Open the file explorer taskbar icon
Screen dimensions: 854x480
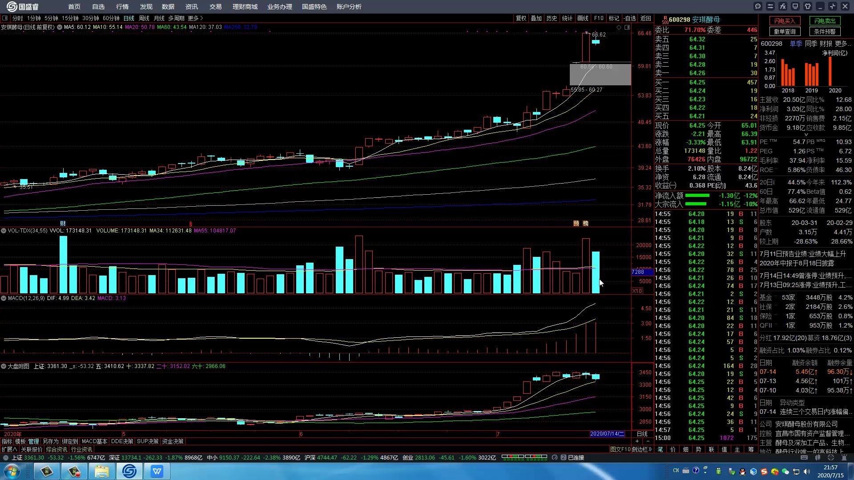pos(102,471)
